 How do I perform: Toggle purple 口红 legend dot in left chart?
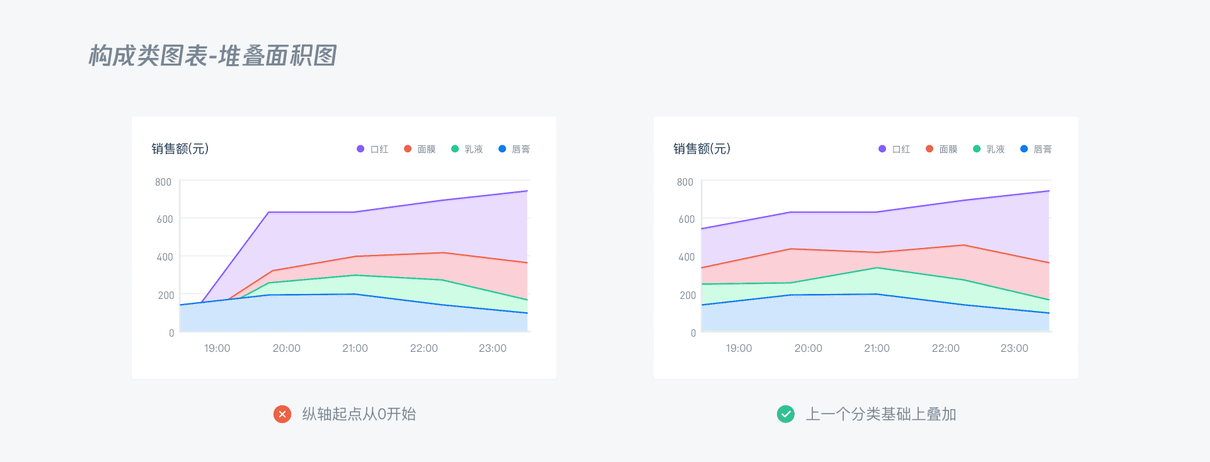click(x=360, y=149)
